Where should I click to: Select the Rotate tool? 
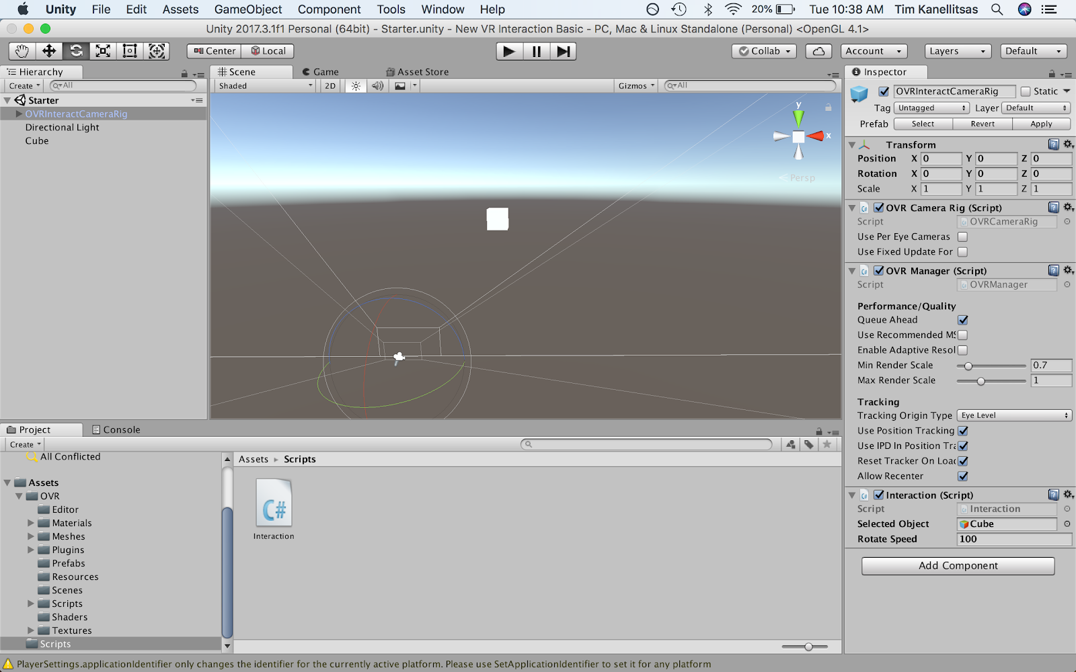coord(76,51)
